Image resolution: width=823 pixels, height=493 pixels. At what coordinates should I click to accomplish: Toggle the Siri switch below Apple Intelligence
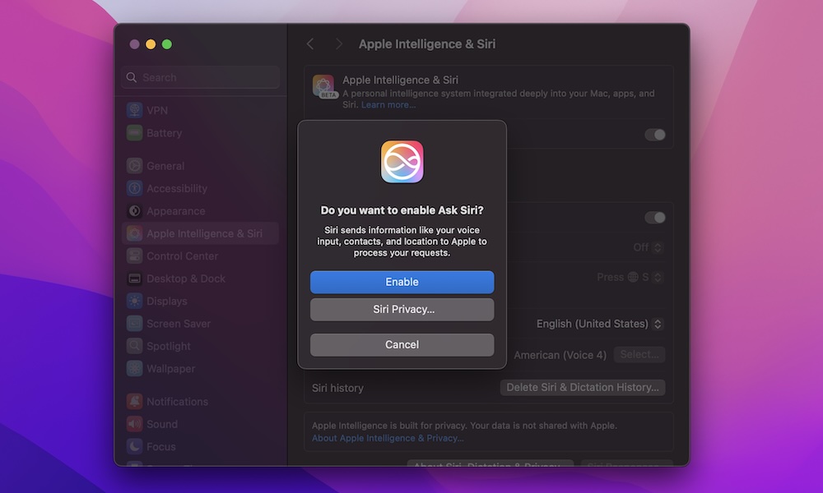(654, 218)
